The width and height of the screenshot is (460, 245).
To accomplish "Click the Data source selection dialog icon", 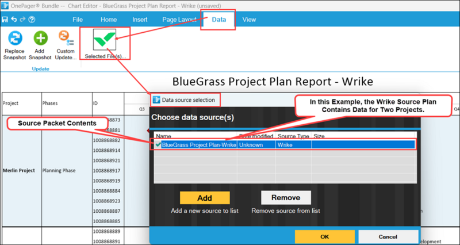I will (156, 99).
